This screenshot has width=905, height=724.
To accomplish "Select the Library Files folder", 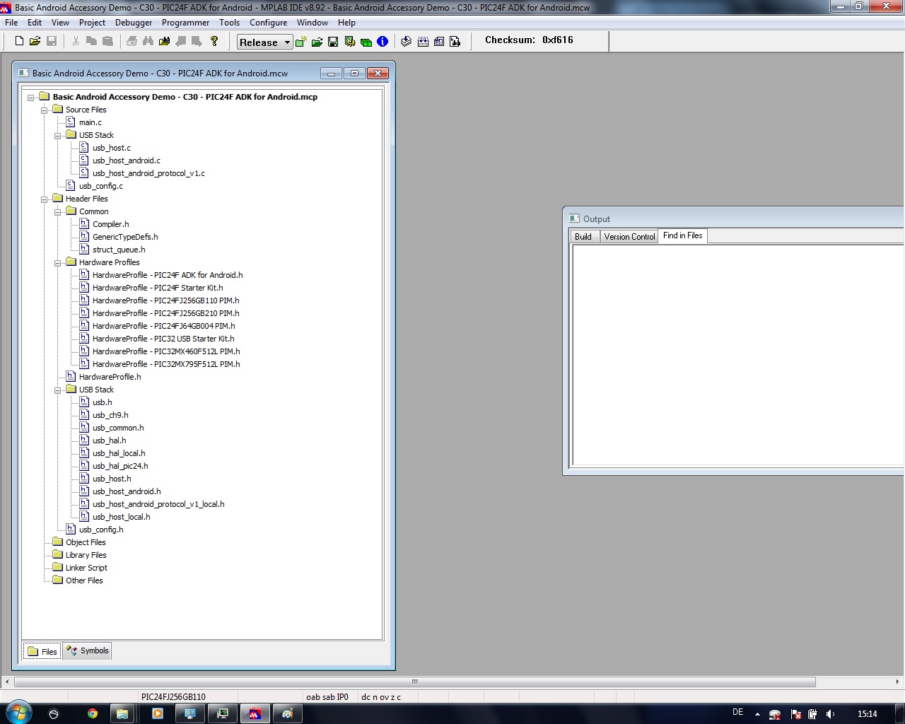I will pyautogui.click(x=86, y=555).
